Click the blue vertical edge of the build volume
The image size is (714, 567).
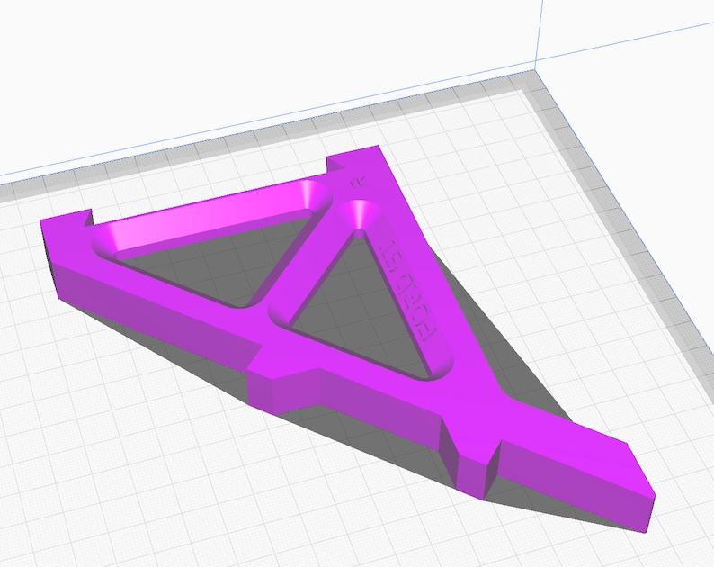pos(539,31)
